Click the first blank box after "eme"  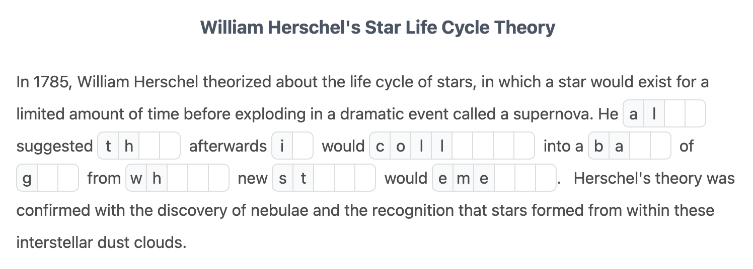(x=504, y=178)
